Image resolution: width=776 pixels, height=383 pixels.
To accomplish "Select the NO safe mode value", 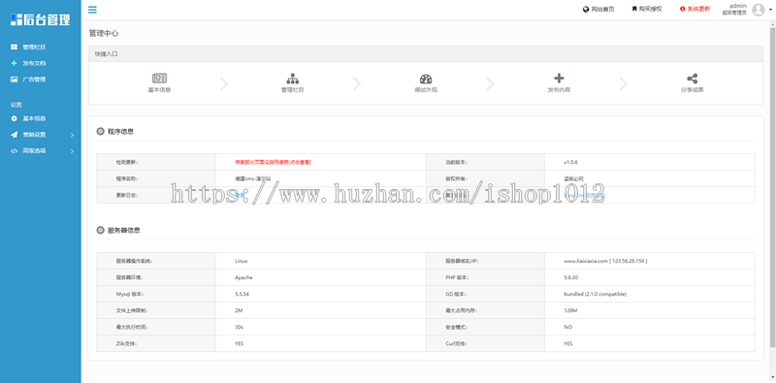I will pos(567,327).
